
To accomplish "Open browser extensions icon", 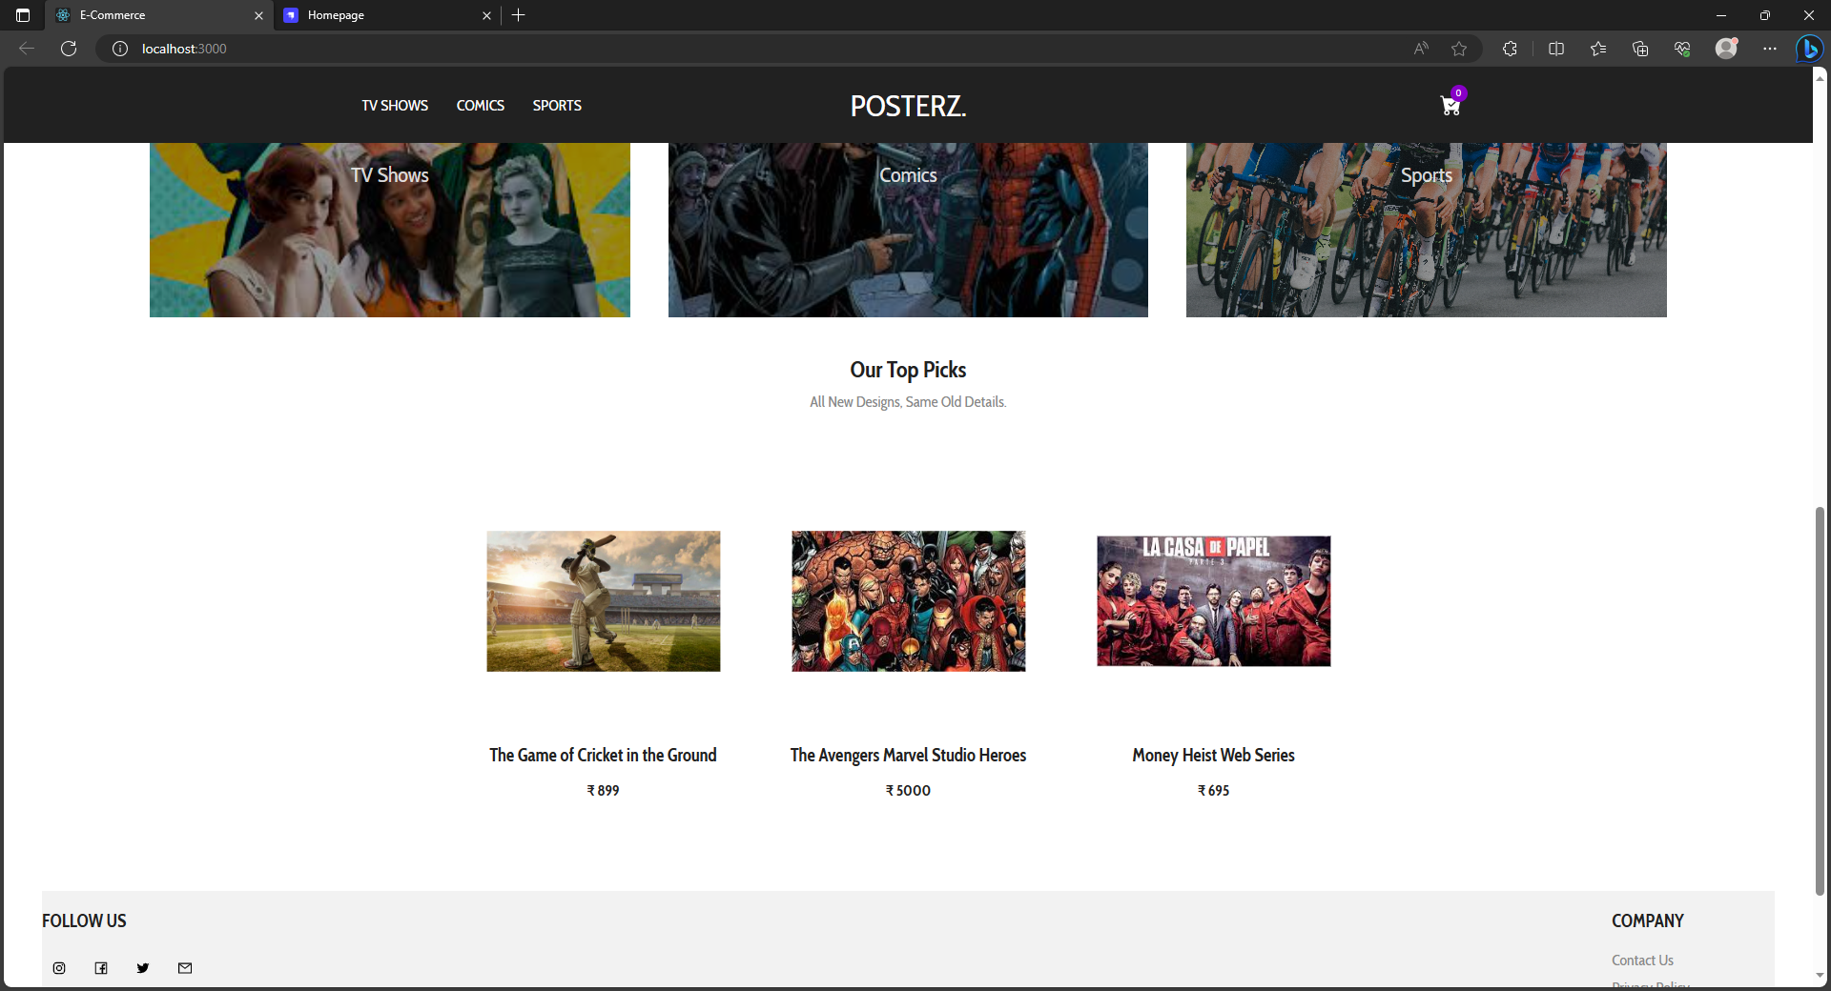I will click(1510, 49).
